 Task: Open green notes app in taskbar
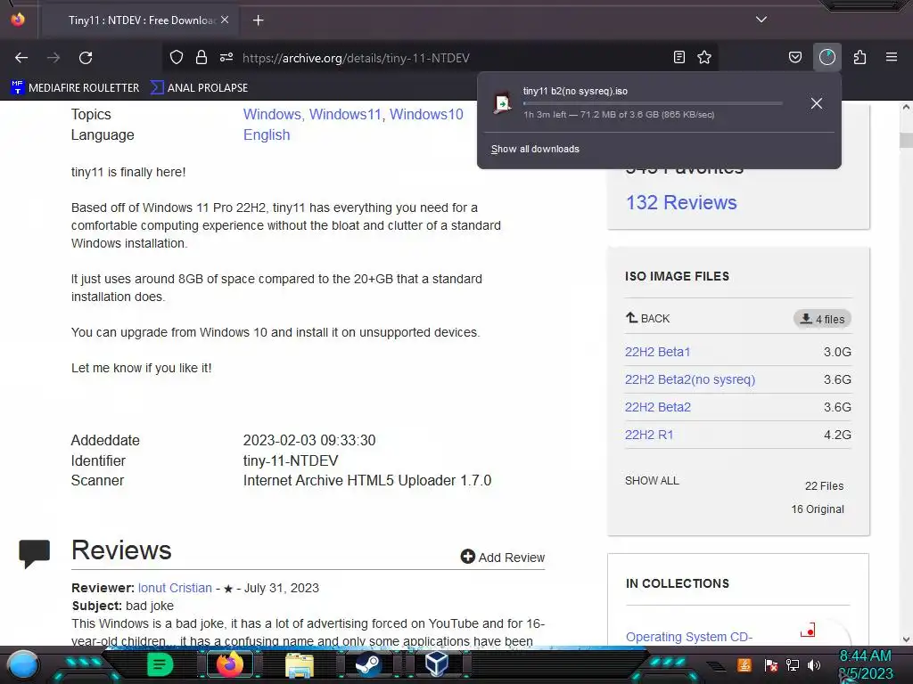[160, 664]
